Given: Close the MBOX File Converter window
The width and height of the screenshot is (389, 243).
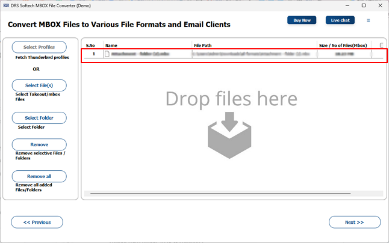Looking at the screenshot, I should pyautogui.click(x=380, y=5).
